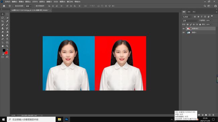Image resolution: width=218 pixels, height=122 pixels.
Task: Switch to the Channels panel tab
Action: pos(189,12)
